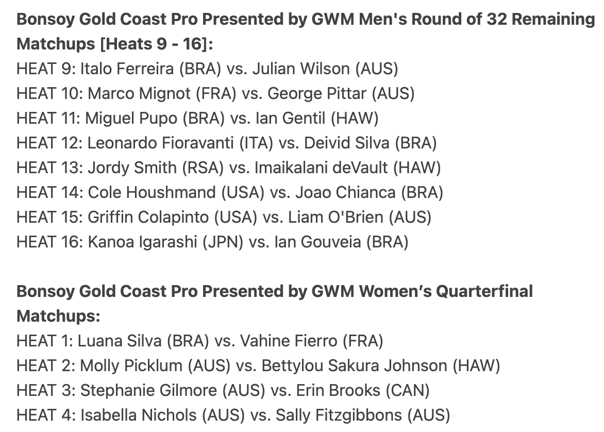Click the name Julian Wilson (AUS)
The height and width of the screenshot is (432, 604).
click(325, 69)
